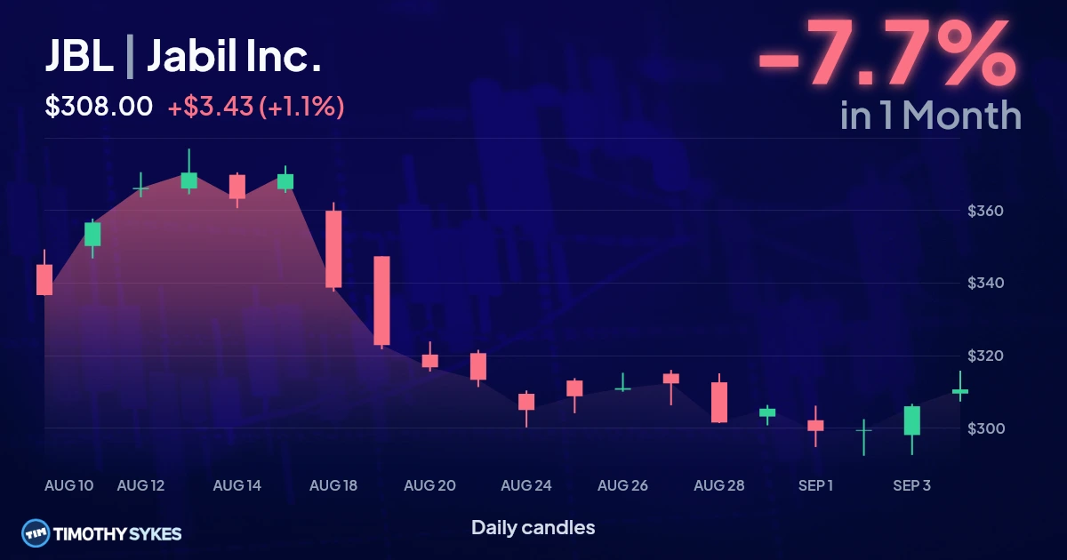Viewport: 1067px width, 560px height.
Task: Click the +$3.43 (+1.1%) daily change
Action: click(256, 107)
